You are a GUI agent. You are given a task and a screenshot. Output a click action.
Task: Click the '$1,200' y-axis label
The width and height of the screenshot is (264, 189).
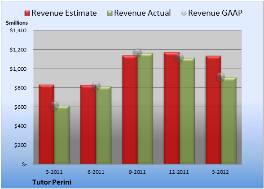point(18,50)
